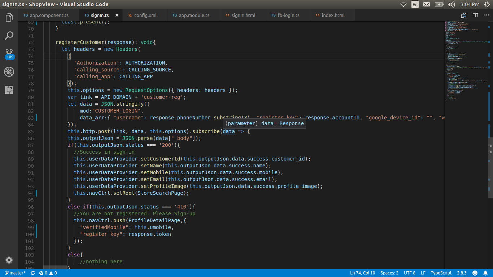Close the signIn.ts tab
Image resolution: width=493 pixels, height=277 pixels.
click(x=117, y=16)
